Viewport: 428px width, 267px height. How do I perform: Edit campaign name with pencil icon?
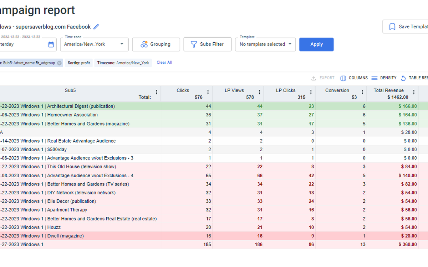pyautogui.click(x=96, y=27)
